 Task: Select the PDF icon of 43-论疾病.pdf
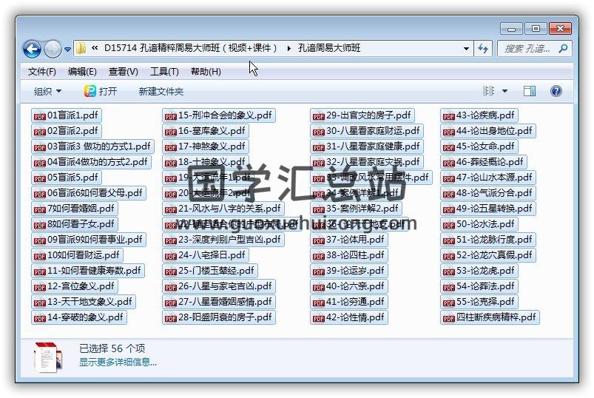click(448, 116)
